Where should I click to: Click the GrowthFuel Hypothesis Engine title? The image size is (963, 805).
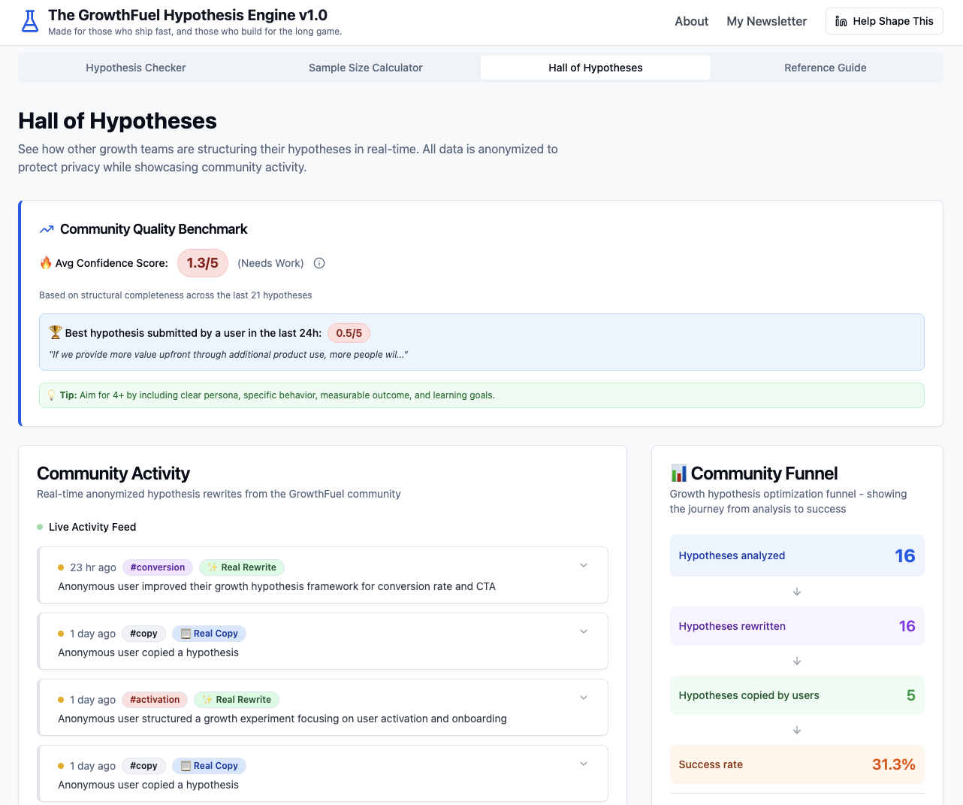point(188,15)
